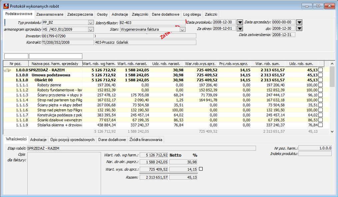The image size is (338, 197).
Task: Click the Wart. rob. narast. column header
Action: 132,64
